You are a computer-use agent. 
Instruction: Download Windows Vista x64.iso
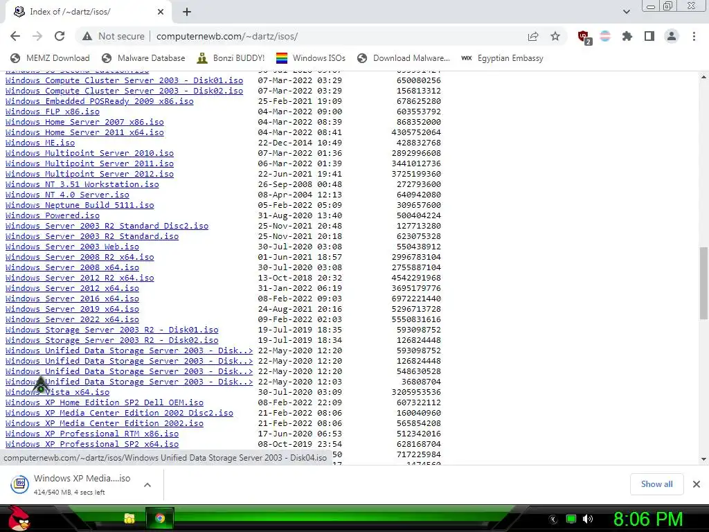point(57,393)
